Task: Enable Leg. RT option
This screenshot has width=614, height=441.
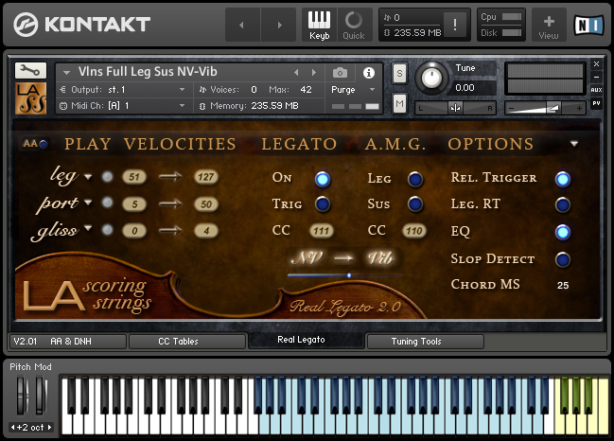Action: [x=563, y=204]
